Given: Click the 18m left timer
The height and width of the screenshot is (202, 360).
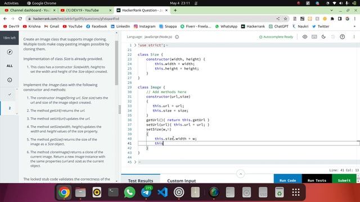Looking at the screenshot, I should click(10, 38).
